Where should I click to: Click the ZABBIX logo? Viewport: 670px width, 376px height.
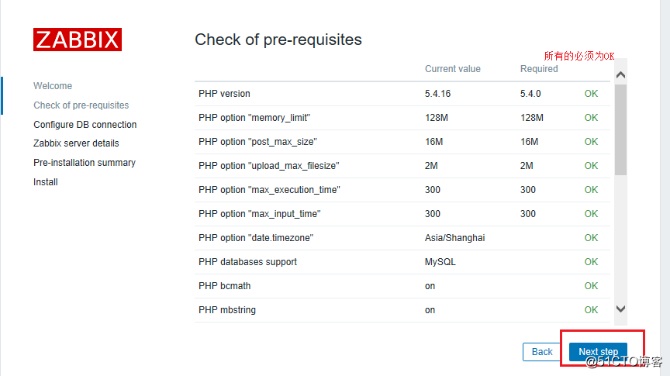(78, 40)
